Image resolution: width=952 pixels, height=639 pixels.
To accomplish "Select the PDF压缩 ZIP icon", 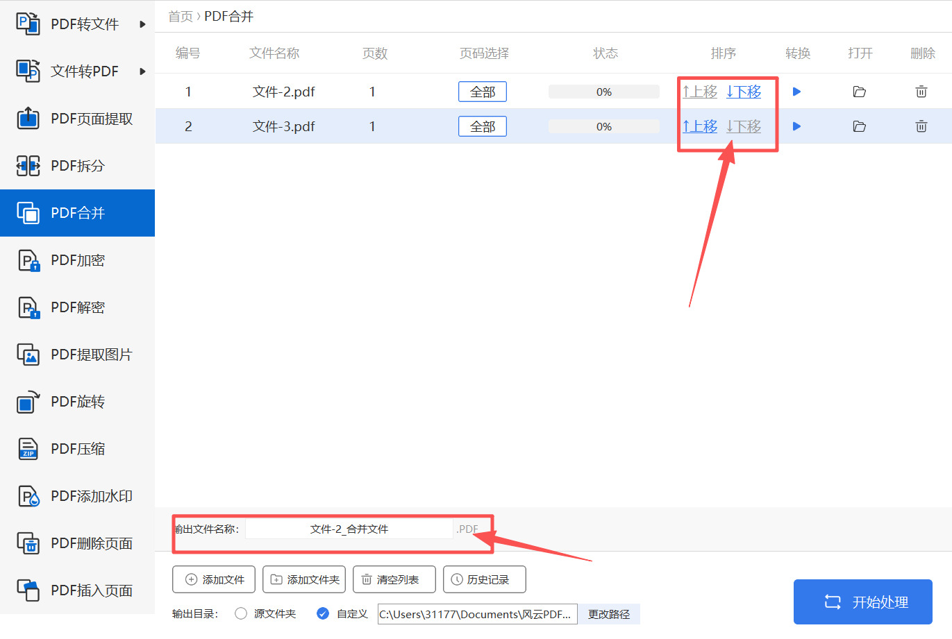I will (28, 448).
